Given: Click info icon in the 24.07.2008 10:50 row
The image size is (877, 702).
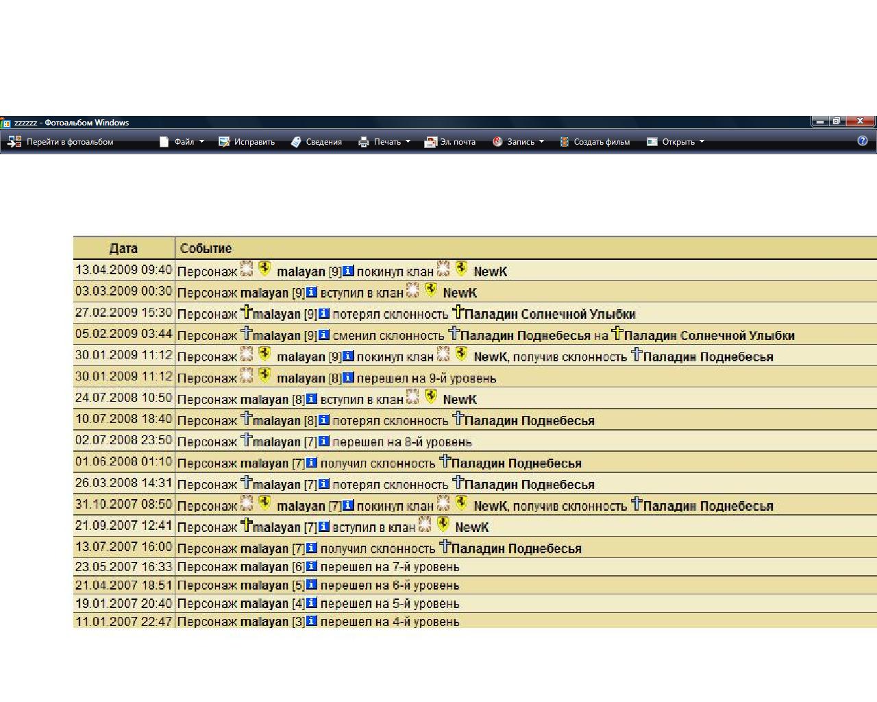Looking at the screenshot, I should 312,398.
